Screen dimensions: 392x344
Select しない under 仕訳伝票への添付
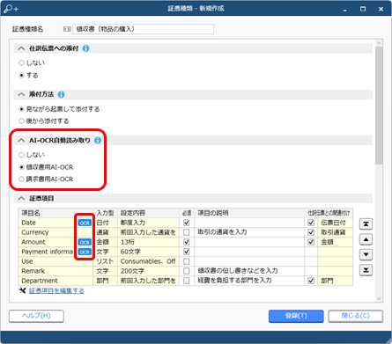click(21, 62)
